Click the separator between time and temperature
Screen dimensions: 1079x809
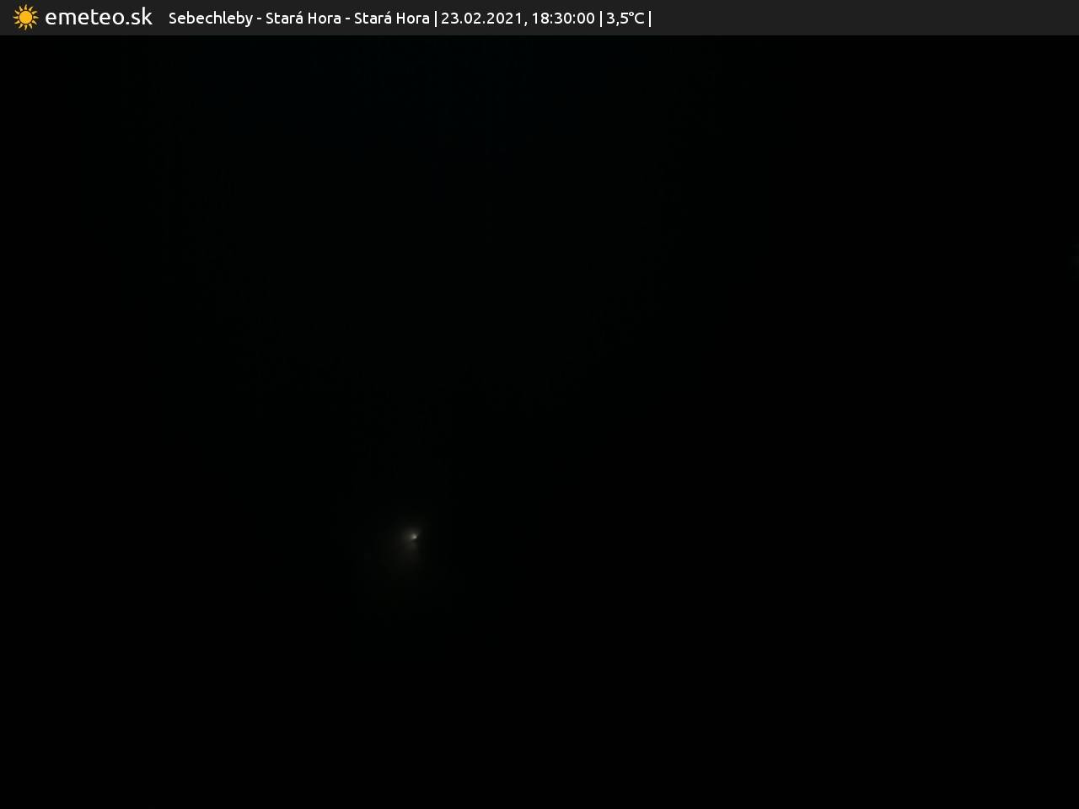(600, 19)
